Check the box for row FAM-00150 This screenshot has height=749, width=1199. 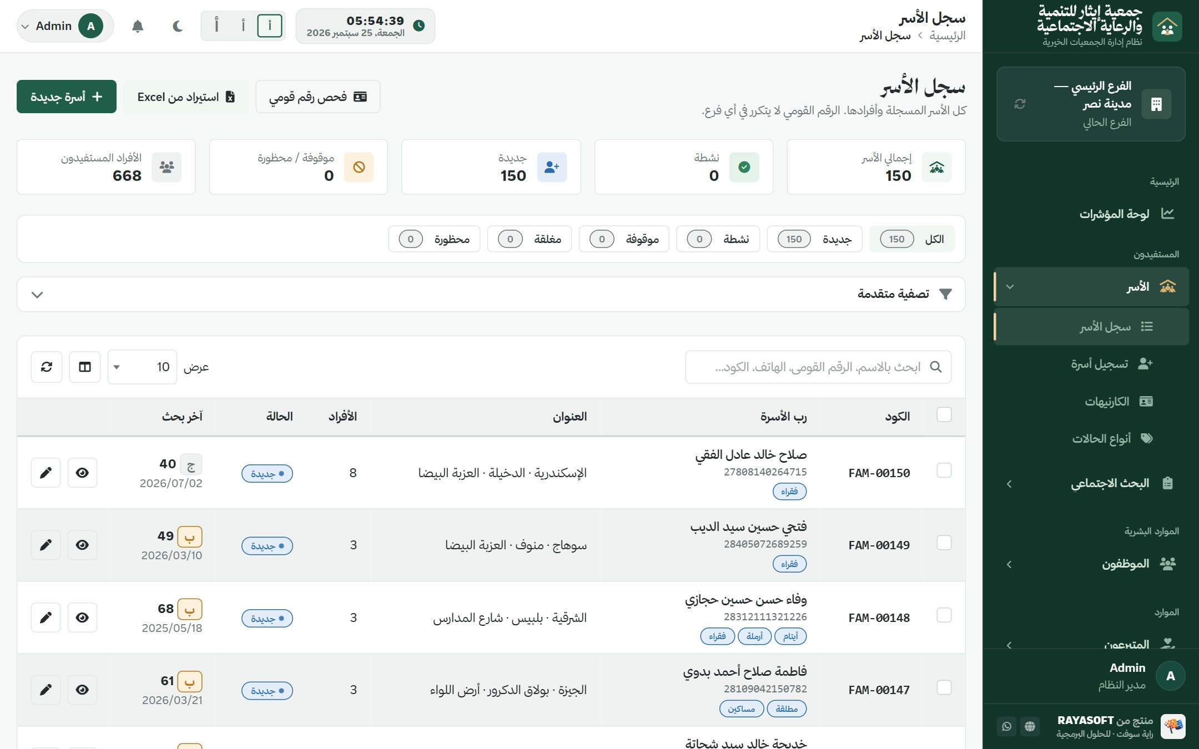tap(944, 470)
